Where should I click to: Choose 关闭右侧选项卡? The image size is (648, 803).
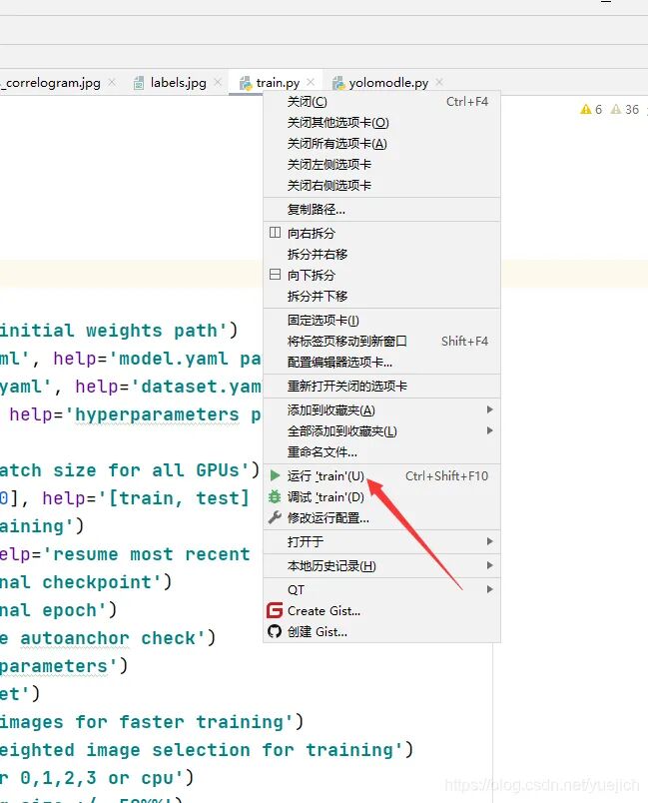381,186
